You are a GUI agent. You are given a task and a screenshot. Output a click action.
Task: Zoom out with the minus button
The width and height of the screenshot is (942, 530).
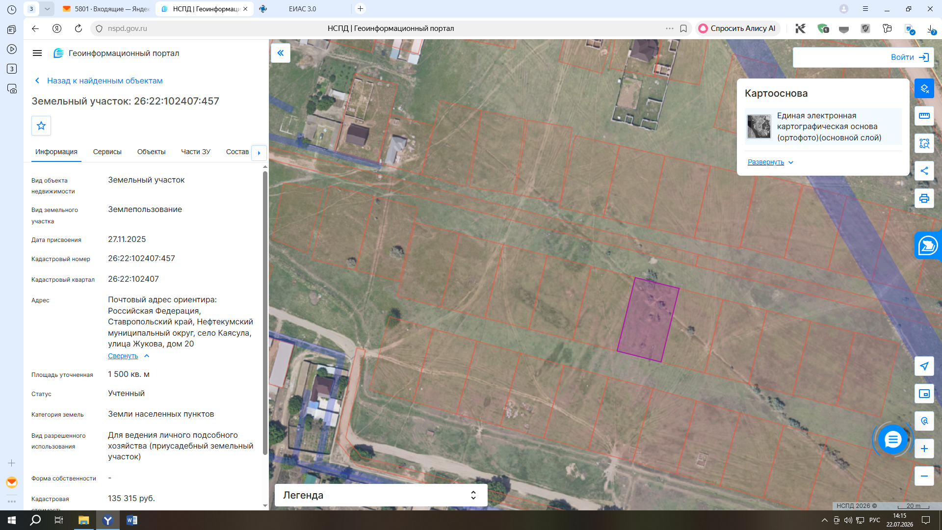click(x=924, y=476)
